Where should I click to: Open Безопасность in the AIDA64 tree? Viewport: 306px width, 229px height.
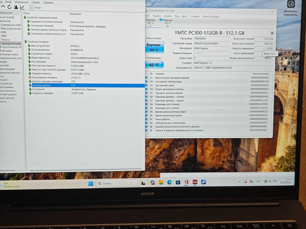tap(8, 91)
